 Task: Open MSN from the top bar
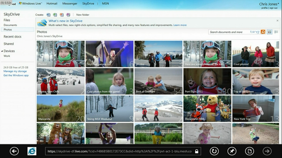click(x=105, y=3)
